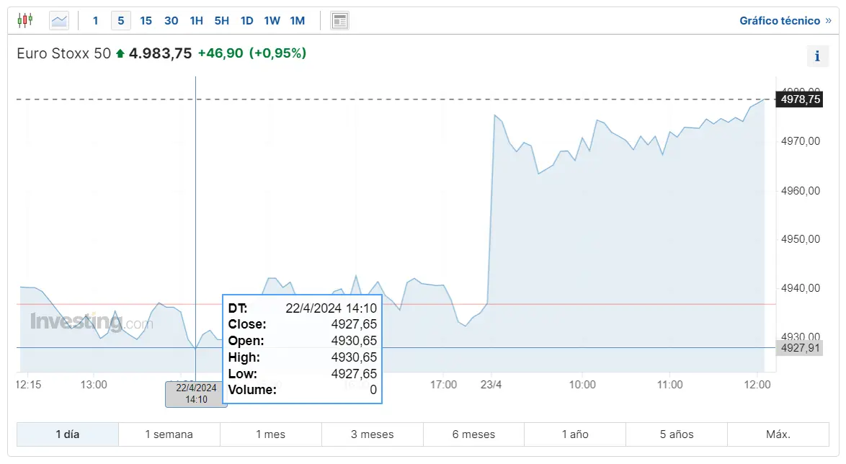Set the 1-minute interval

[95, 20]
